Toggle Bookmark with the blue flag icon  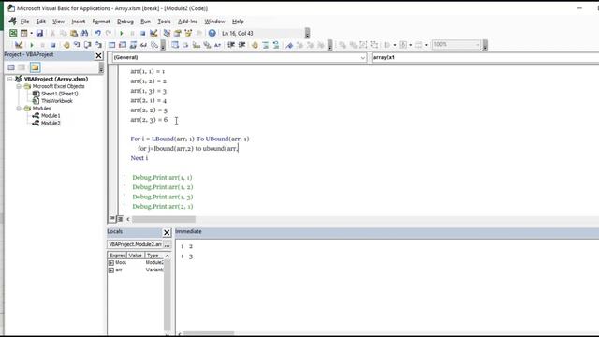coord(289,45)
